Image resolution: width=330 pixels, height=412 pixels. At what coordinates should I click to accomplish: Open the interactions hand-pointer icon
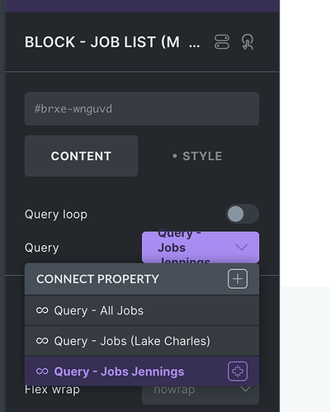click(x=247, y=42)
